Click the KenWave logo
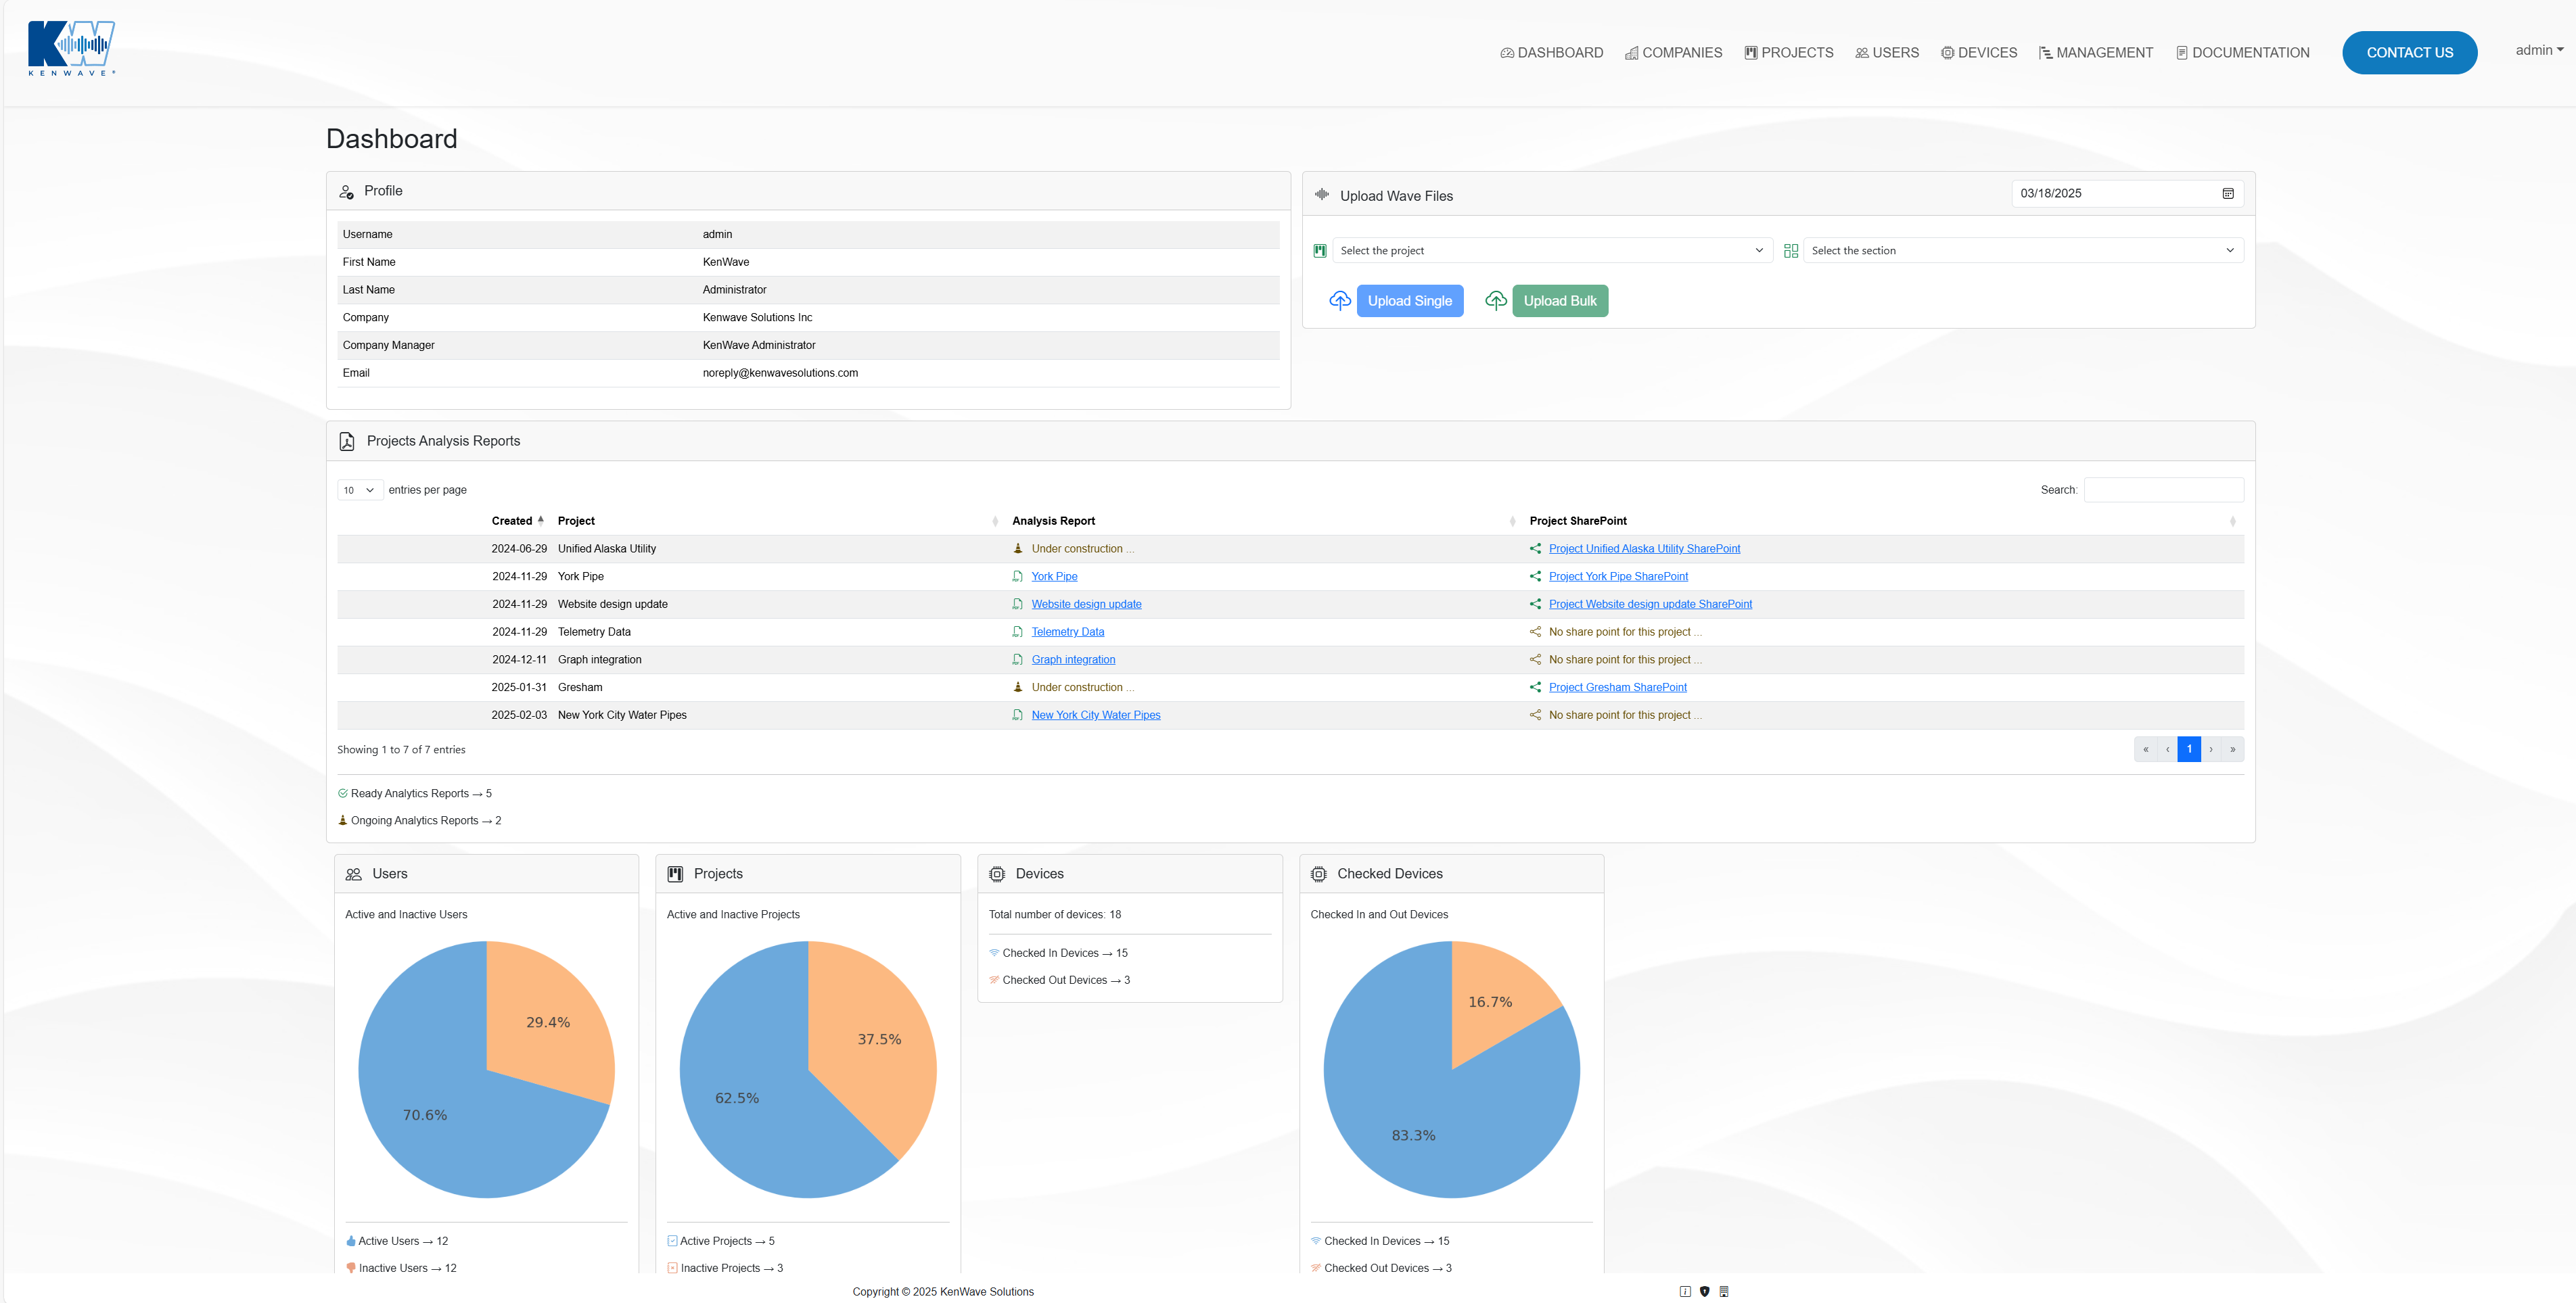Screen dimensions: 2576x1303 click(71, 48)
